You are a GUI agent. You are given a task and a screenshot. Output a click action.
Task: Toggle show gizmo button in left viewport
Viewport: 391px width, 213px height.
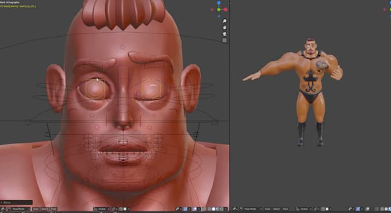(186, 209)
